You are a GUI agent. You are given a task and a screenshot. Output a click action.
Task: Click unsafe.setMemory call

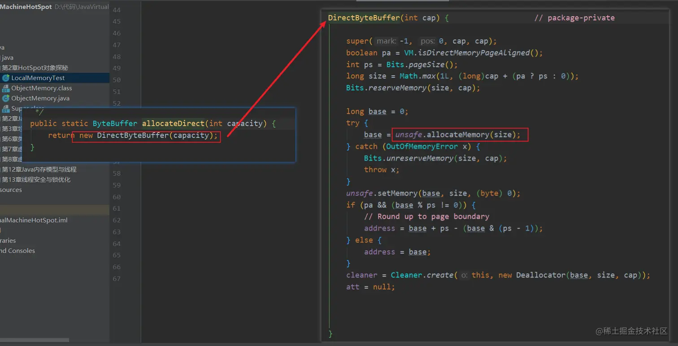[433, 193]
